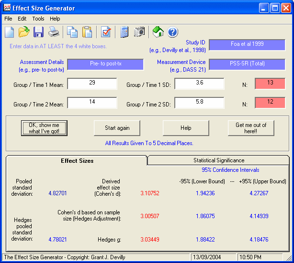Switch to the Statistical Significance tab
Viewport: 294px width, 263px height.
click(218, 160)
